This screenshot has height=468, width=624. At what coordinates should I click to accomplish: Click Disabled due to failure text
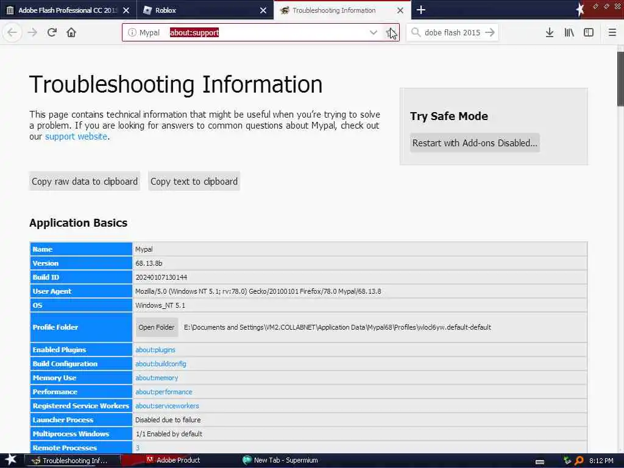(x=168, y=420)
